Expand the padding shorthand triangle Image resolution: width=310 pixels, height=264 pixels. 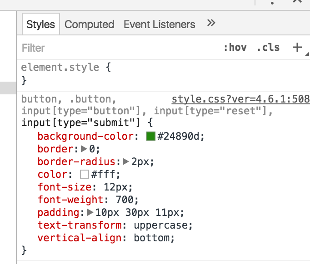90,212
